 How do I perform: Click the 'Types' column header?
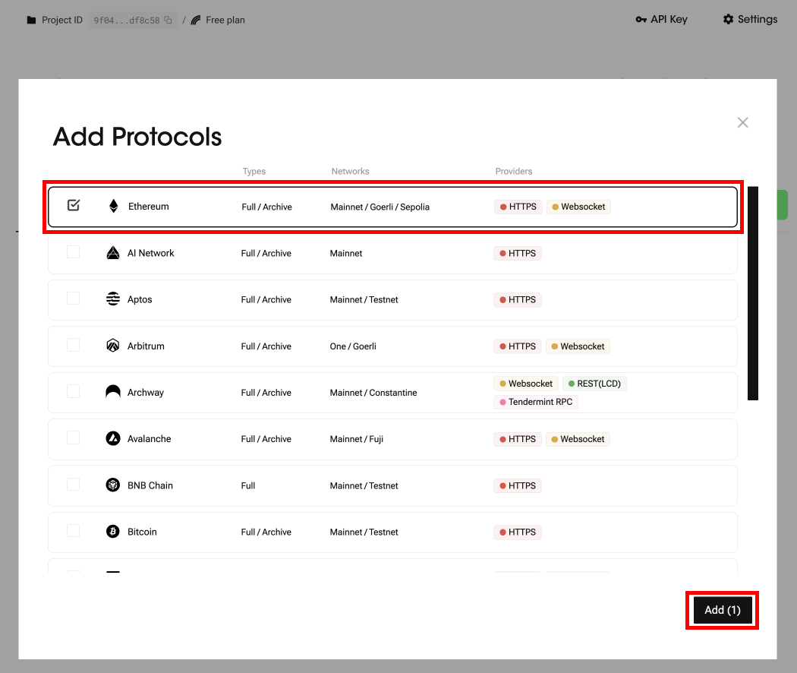pyautogui.click(x=254, y=172)
